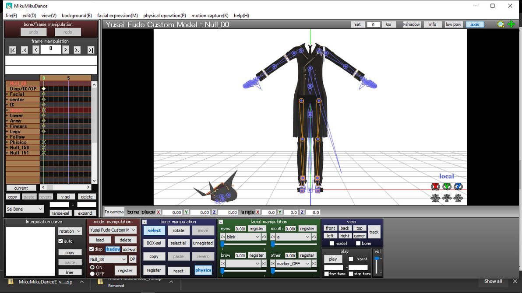This screenshot has height=293, width=522.
Task: Open the background(B) menu
Action: coord(77,16)
